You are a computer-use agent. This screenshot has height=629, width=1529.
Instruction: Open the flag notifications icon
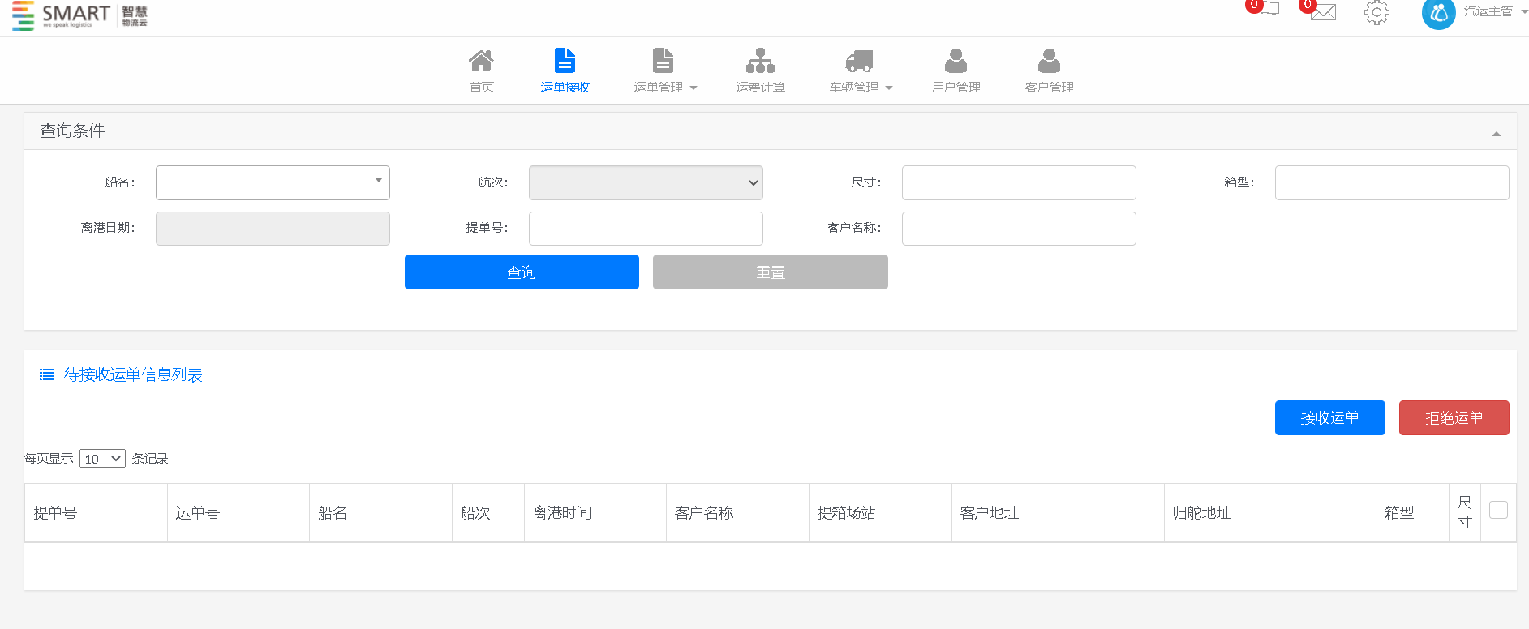(1269, 11)
